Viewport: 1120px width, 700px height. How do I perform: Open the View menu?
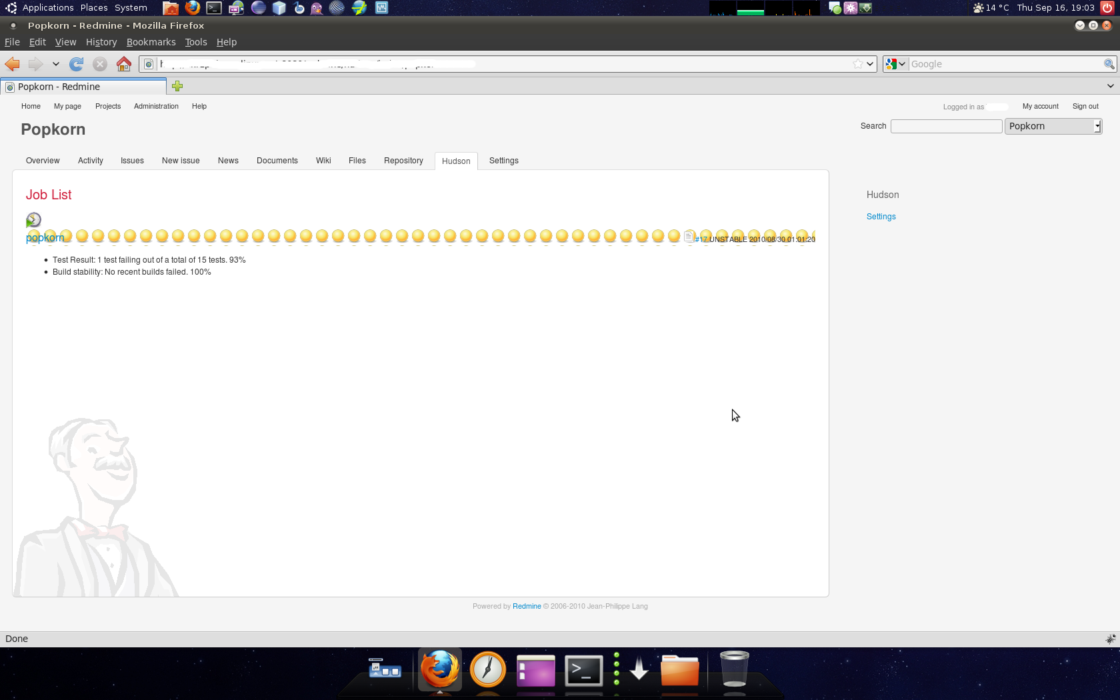[65, 42]
